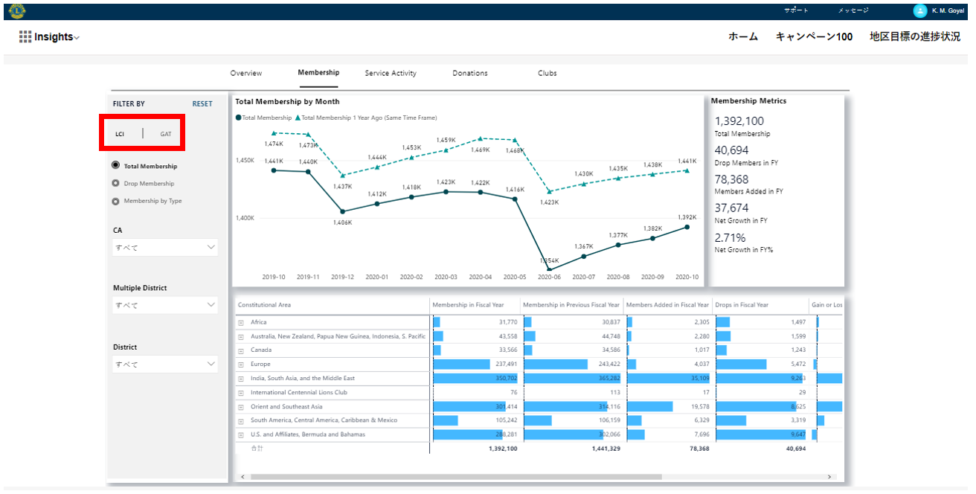Open the District filter dropdown
This screenshot has height=494, width=976.
click(x=165, y=364)
